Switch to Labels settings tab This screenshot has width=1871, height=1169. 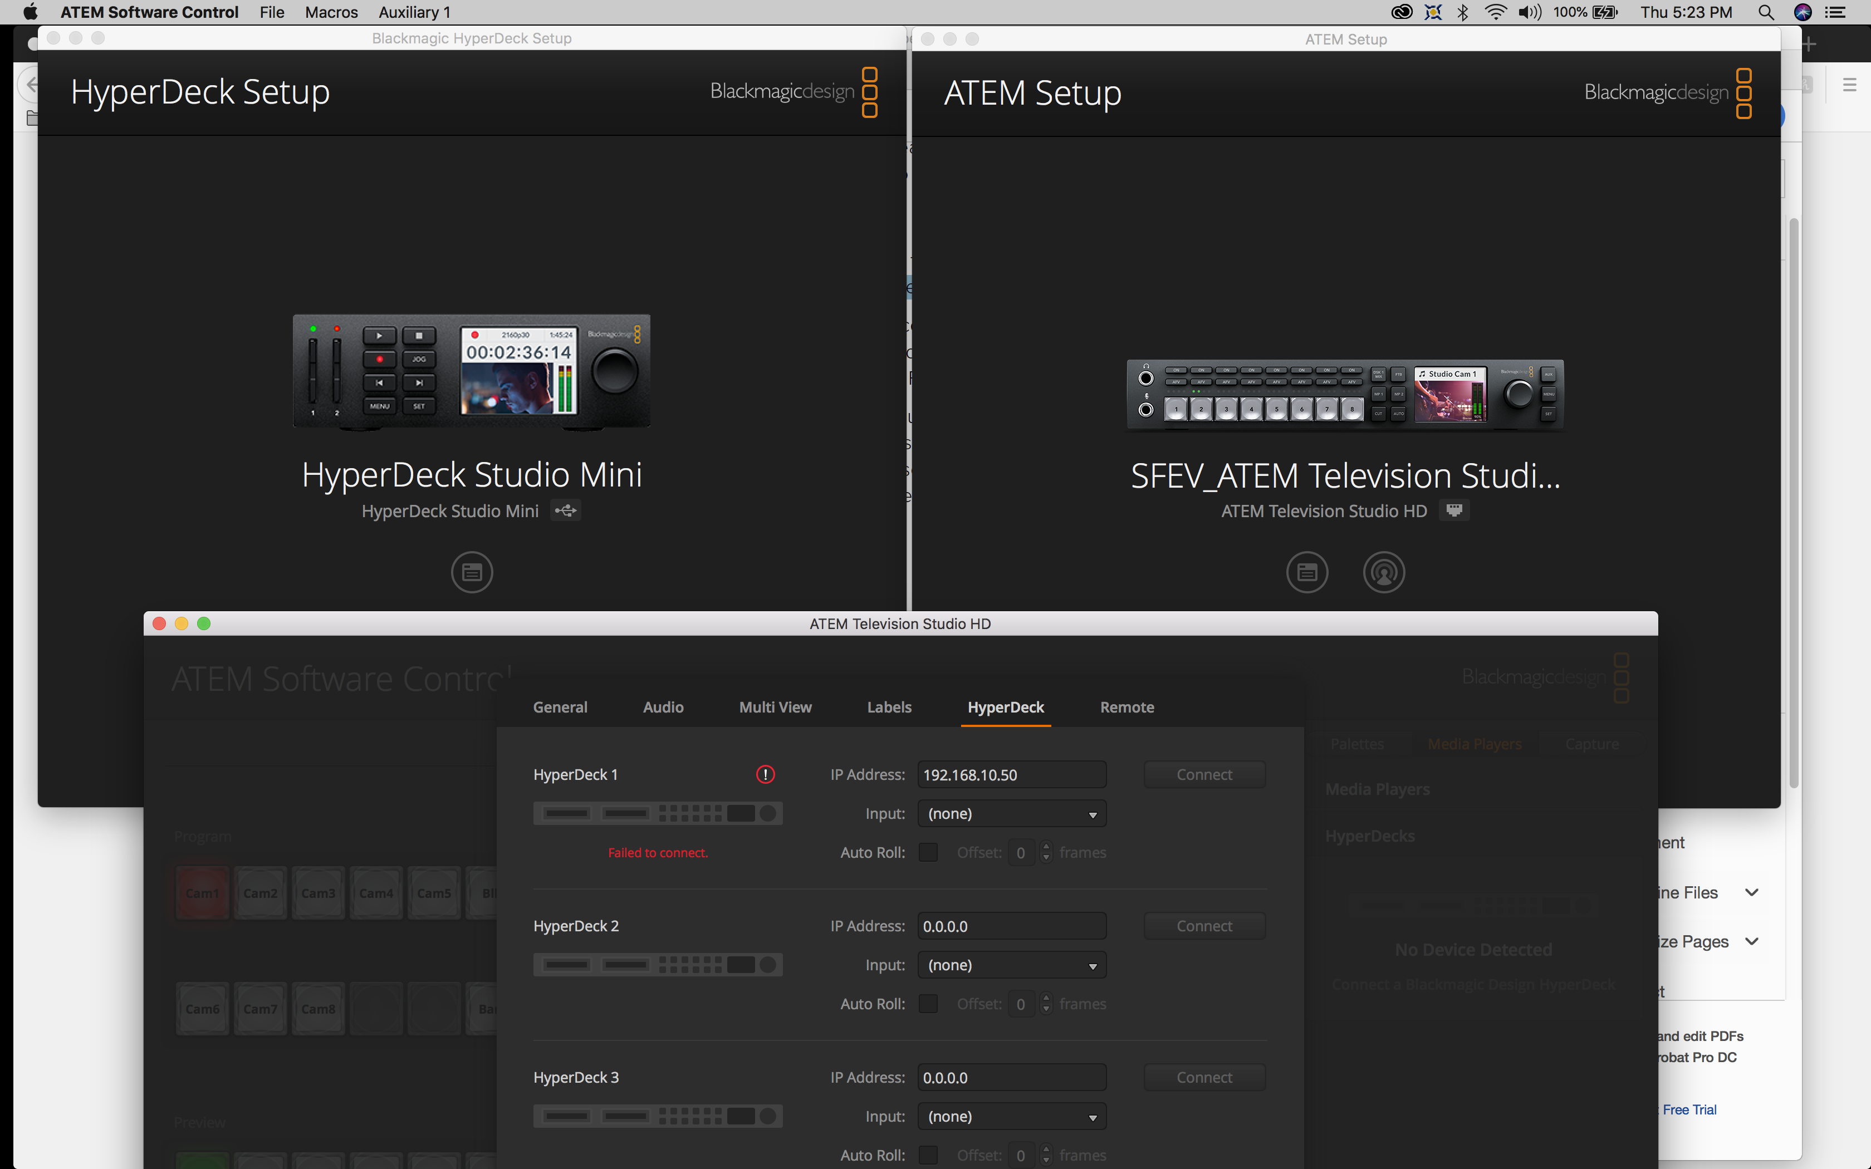(x=889, y=706)
